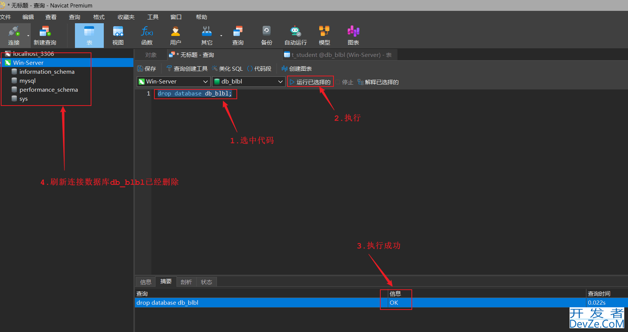Open the View (视图) toolbar icon
The width and height of the screenshot is (628, 332).
click(118, 36)
